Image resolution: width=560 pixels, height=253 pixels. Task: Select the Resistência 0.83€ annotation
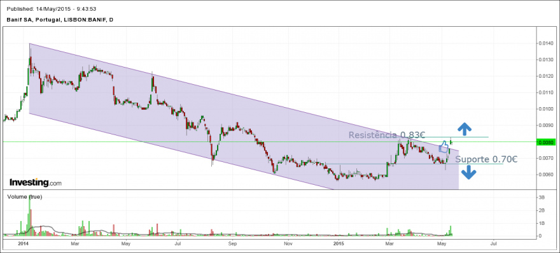click(x=387, y=135)
